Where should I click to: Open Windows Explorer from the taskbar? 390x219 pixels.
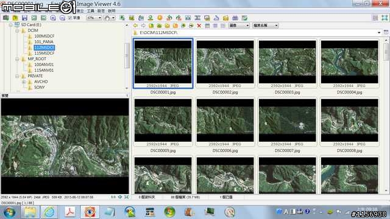pyautogui.click(x=30, y=212)
